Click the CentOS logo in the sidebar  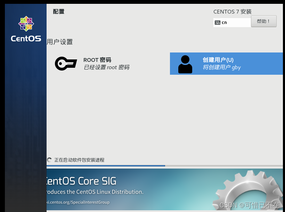click(26, 24)
